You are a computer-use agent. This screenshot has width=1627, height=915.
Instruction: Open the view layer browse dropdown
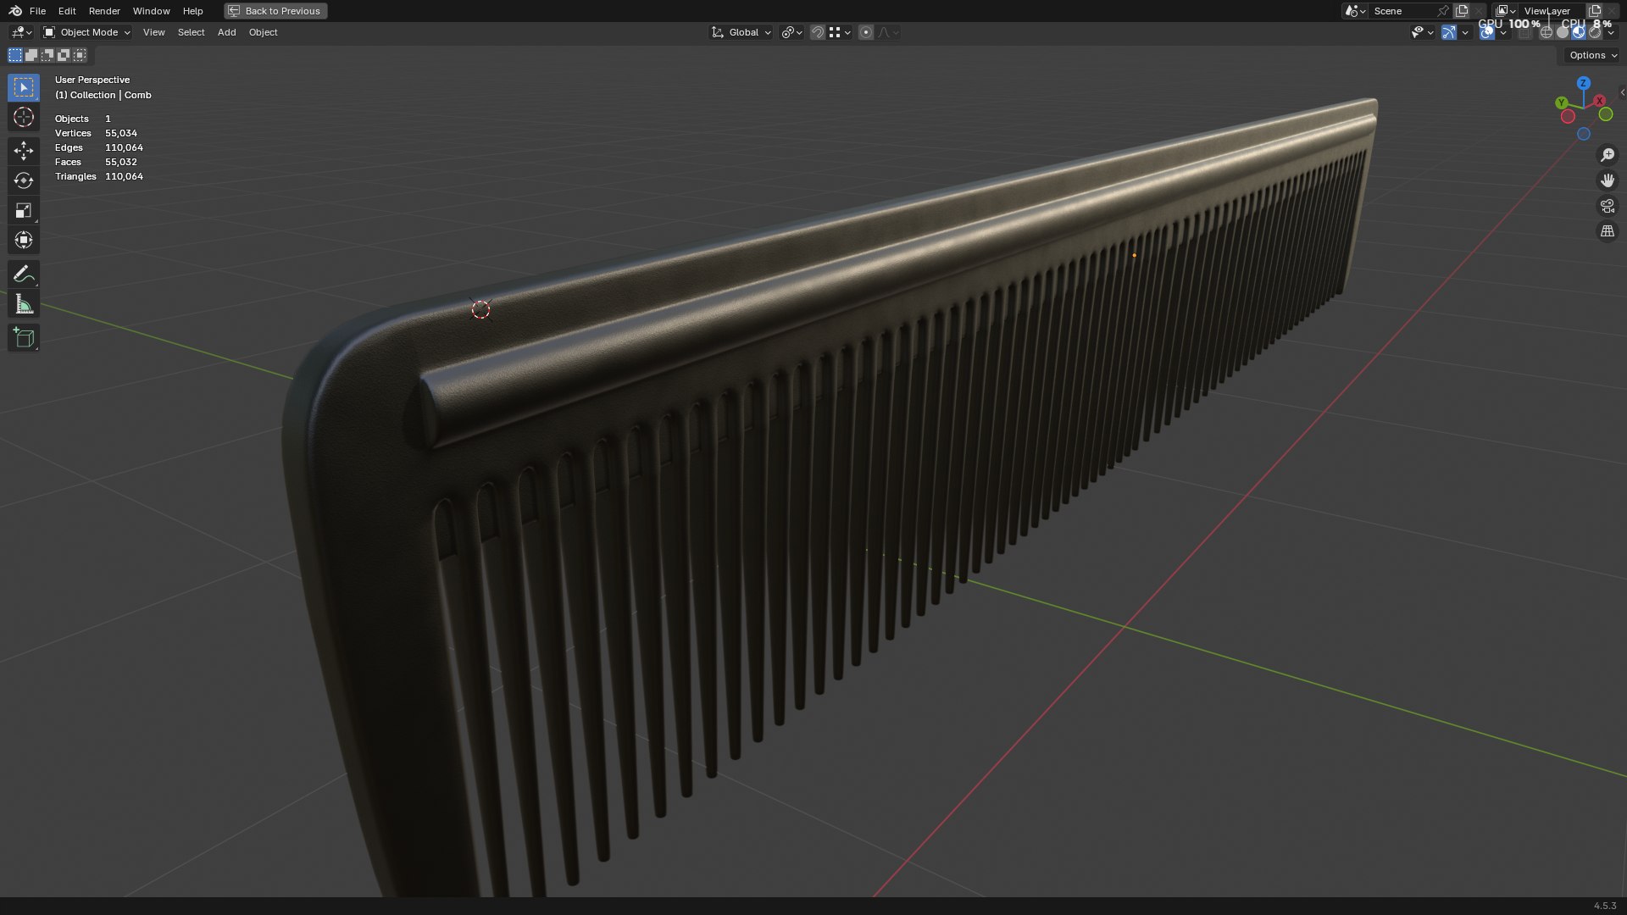click(x=1505, y=11)
